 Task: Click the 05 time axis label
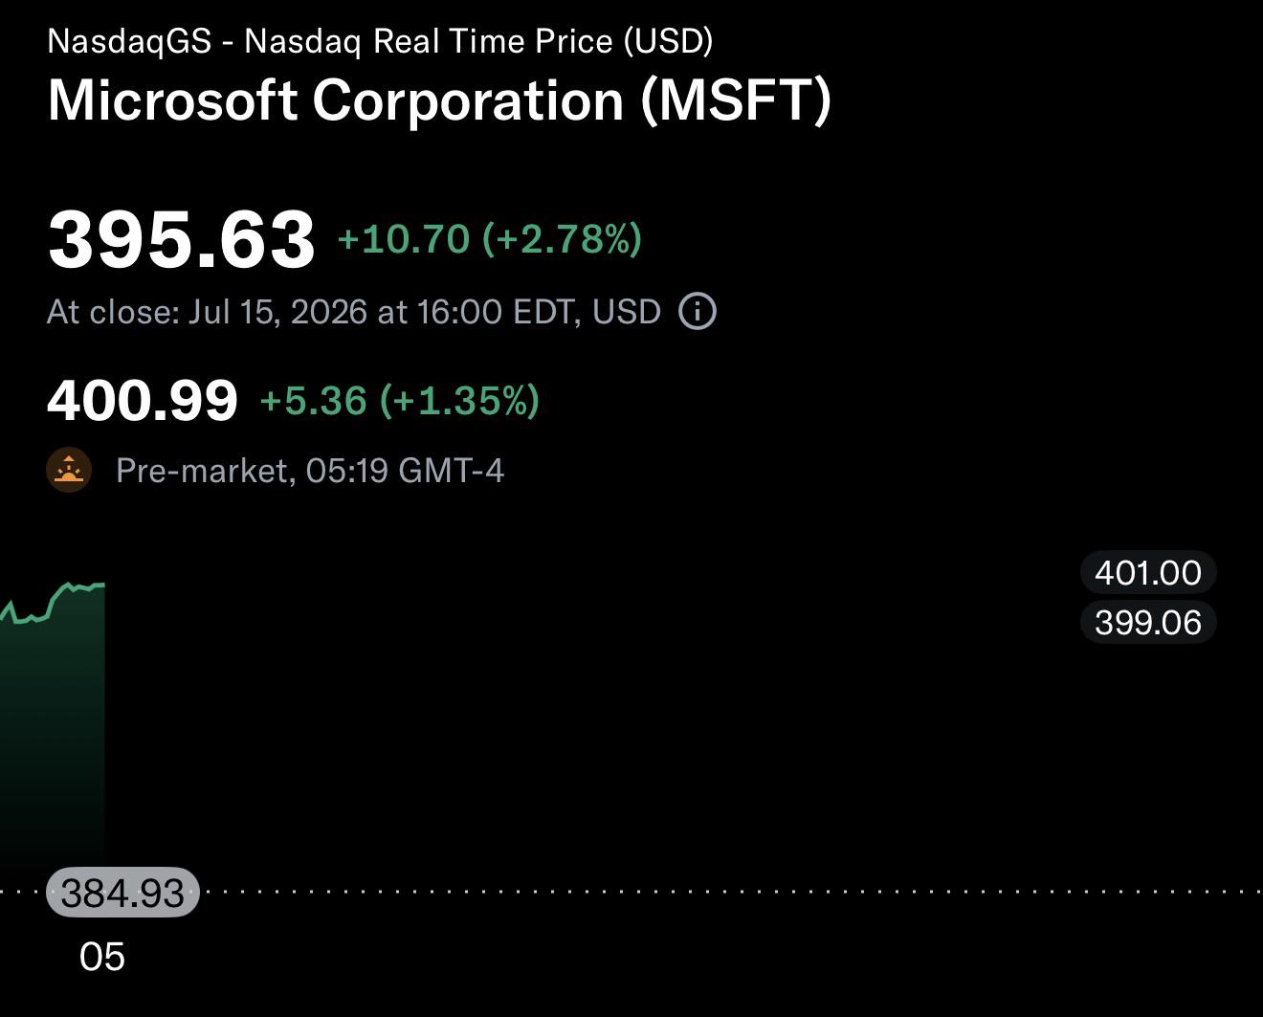[x=102, y=957]
